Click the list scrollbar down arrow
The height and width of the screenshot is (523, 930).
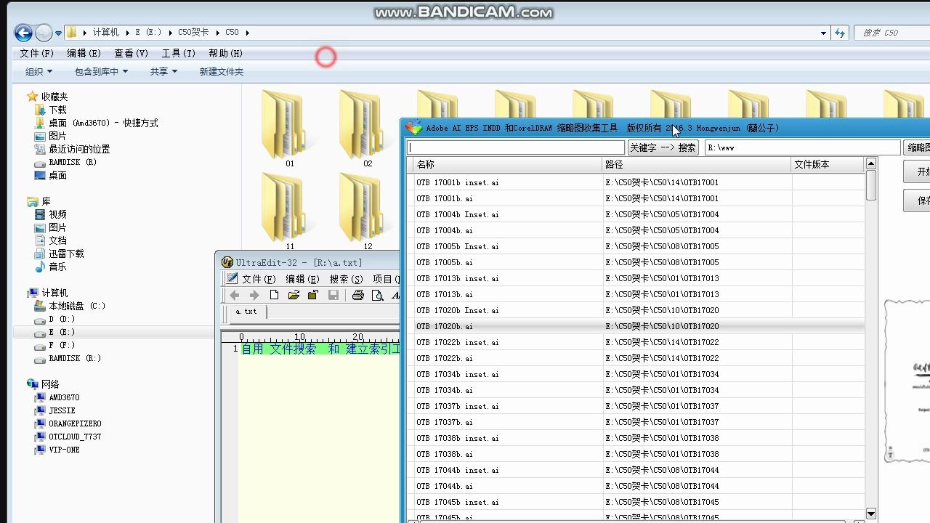tap(871, 514)
